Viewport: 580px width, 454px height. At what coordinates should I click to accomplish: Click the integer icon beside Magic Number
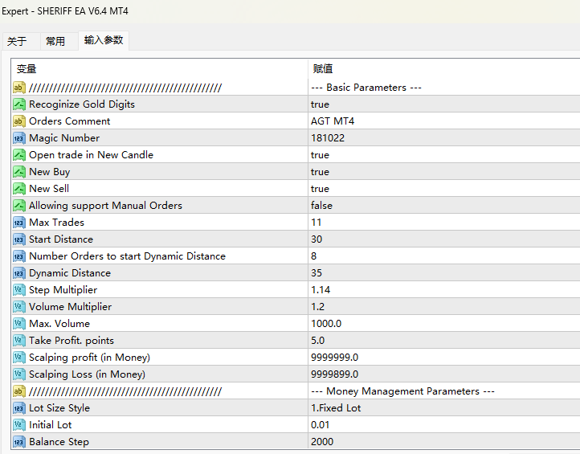19,138
